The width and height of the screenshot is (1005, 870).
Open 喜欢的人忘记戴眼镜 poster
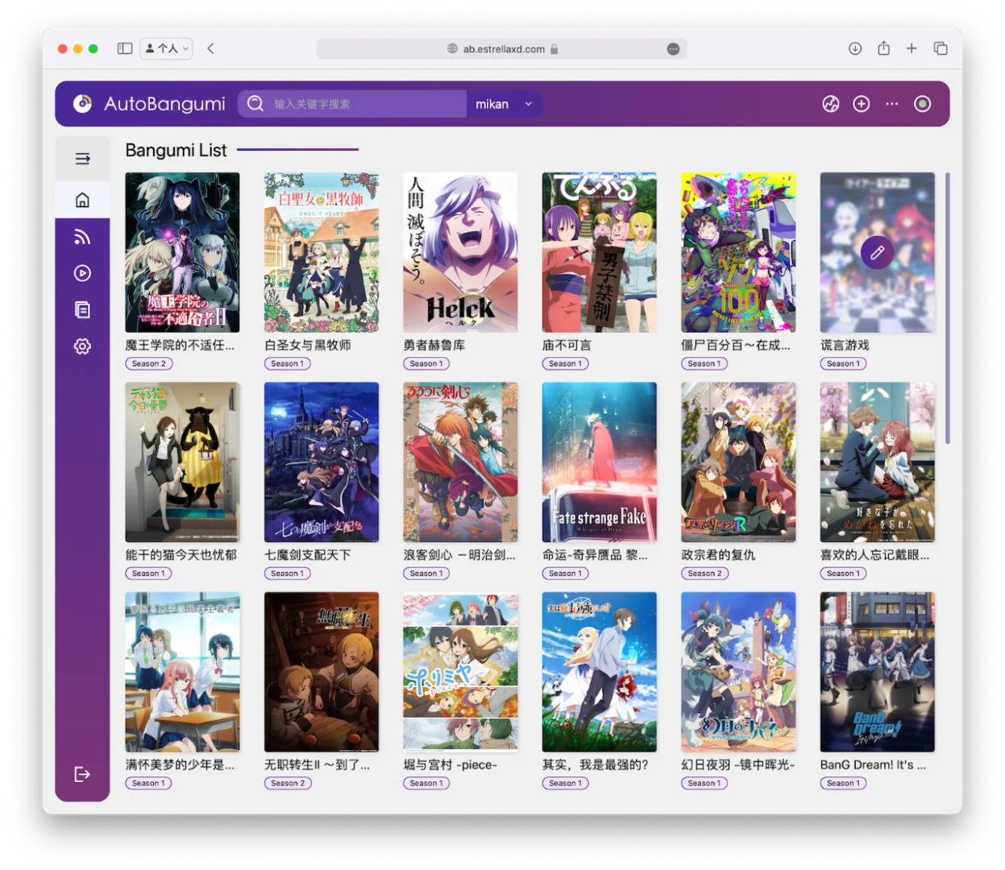[878, 462]
